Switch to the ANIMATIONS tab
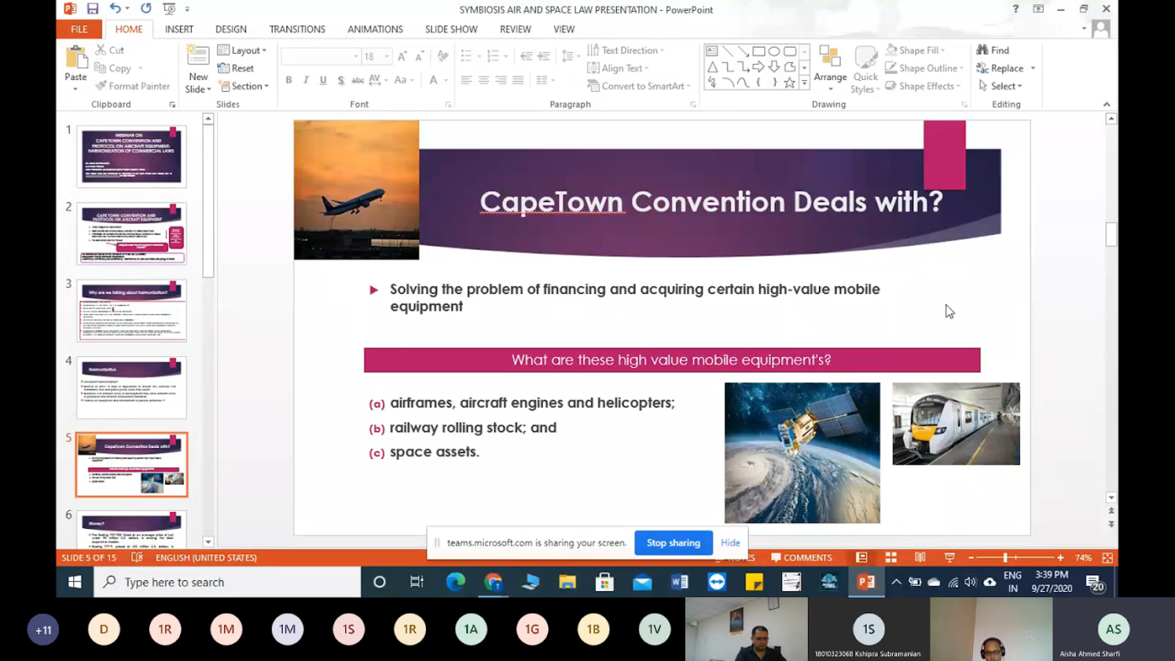 coord(375,29)
